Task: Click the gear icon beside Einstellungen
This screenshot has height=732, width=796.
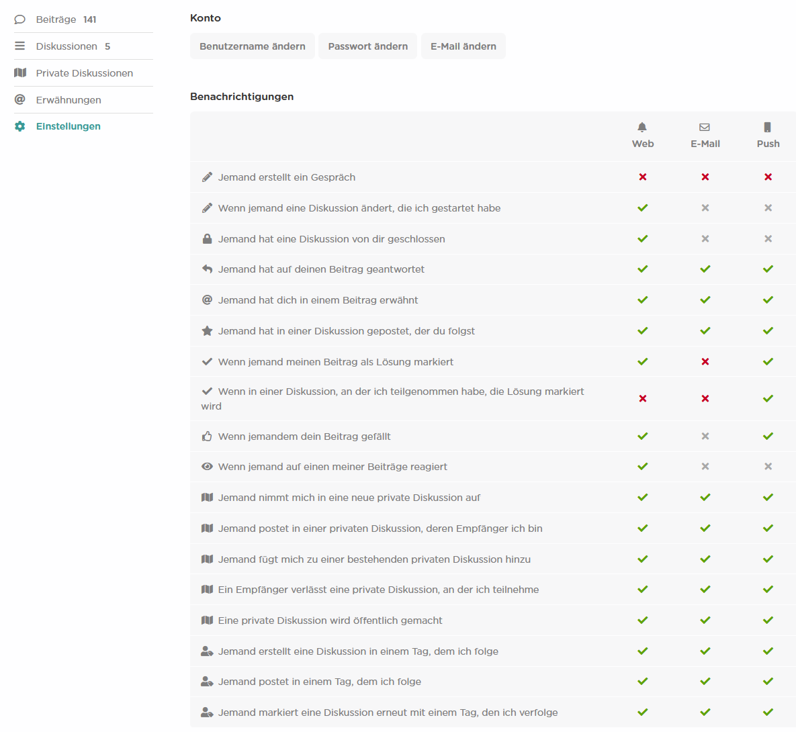Action: pos(20,126)
